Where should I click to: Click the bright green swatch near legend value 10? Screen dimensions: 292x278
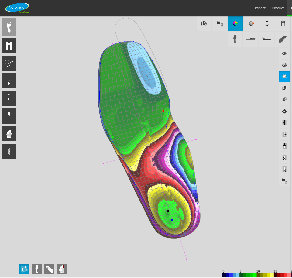[x=255, y=275]
